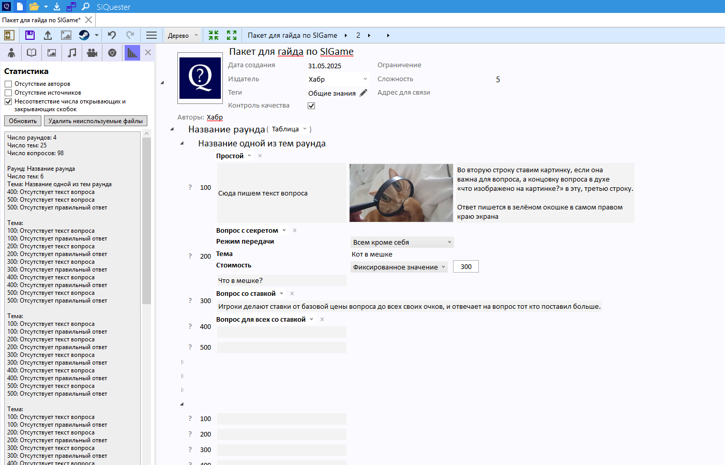The height and width of the screenshot is (465, 725).
Task: Open the 'Всем кроме себя' transfer mode dropdown
Action: click(x=402, y=242)
